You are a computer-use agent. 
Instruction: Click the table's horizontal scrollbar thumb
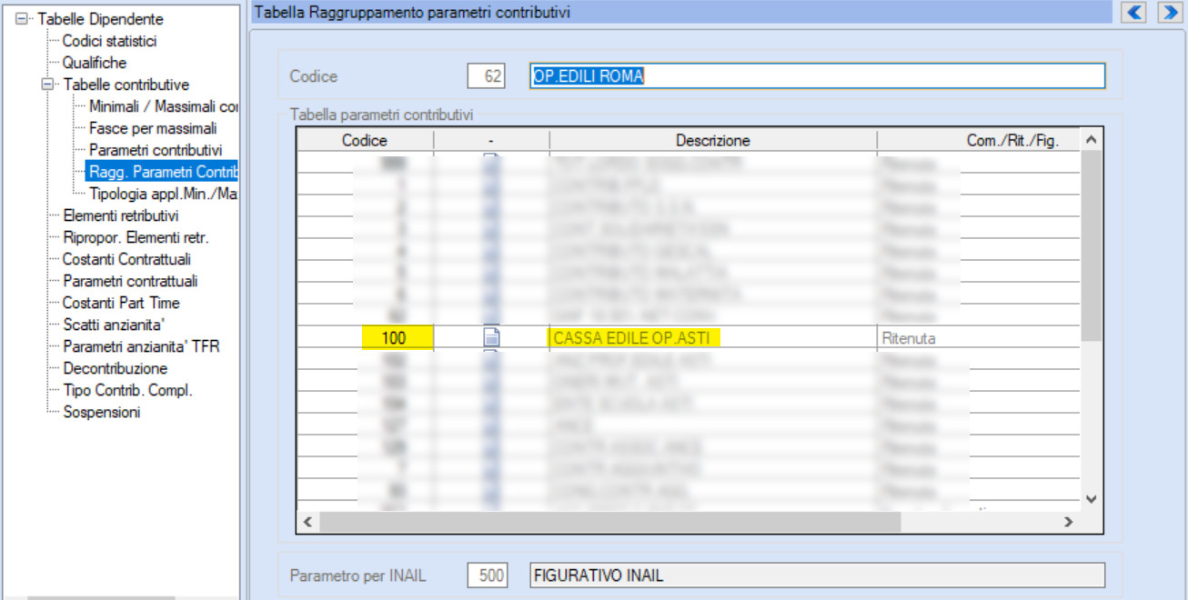click(609, 522)
